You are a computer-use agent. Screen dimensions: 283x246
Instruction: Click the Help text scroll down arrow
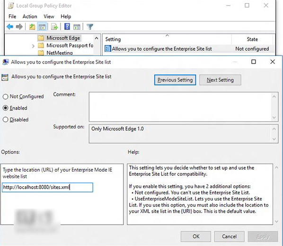coord(276,222)
